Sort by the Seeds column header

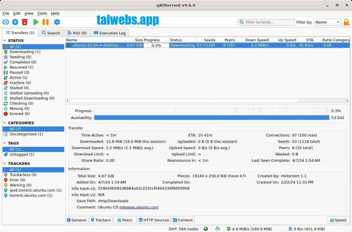click(x=206, y=40)
